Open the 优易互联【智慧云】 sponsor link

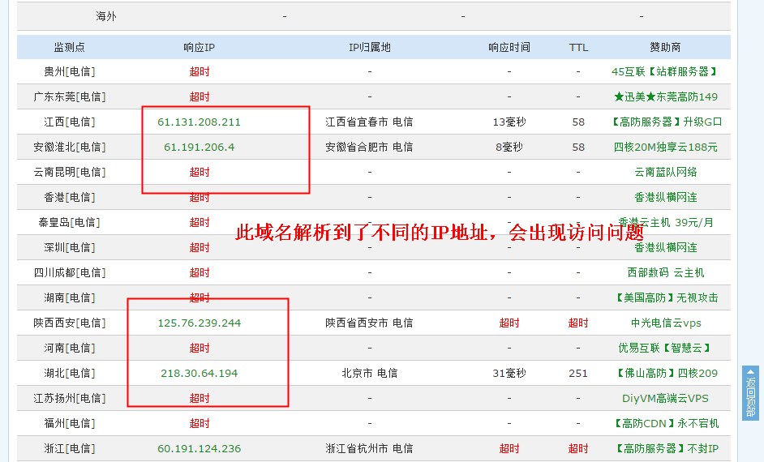point(665,348)
